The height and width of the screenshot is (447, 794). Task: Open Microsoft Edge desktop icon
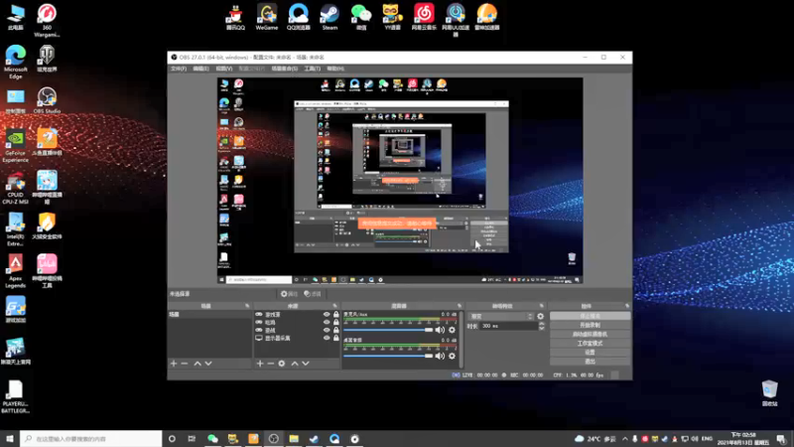tap(15, 62)
